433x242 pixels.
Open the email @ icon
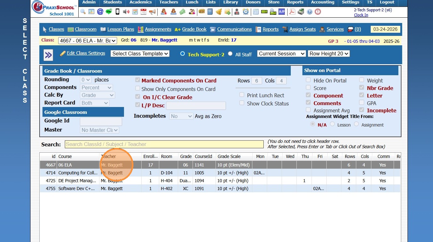pyautogui.click(x=100, y=12)
